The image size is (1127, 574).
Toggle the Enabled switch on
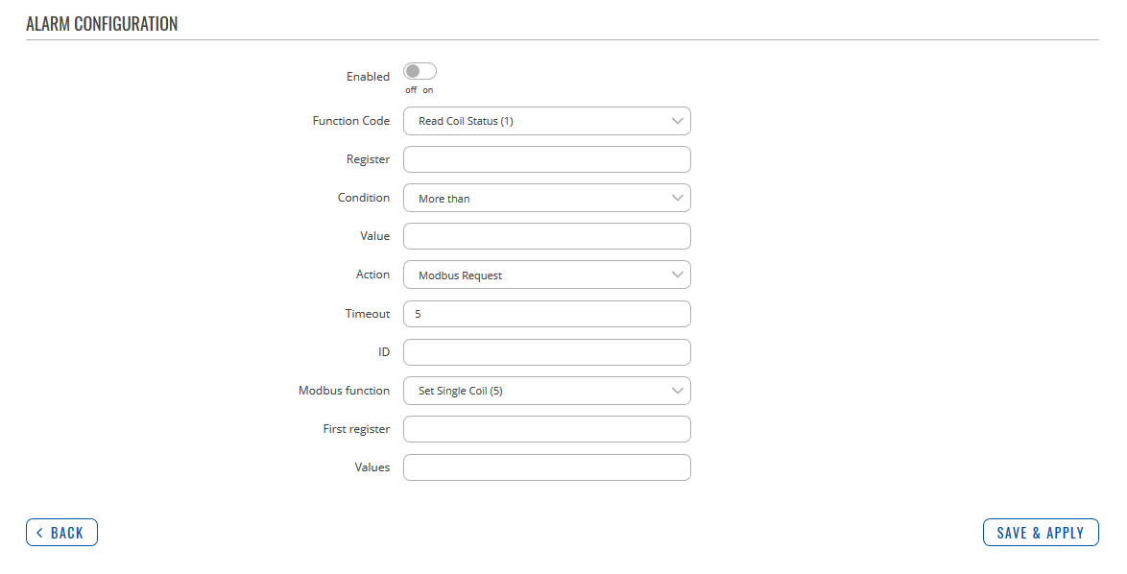click(420, 71)
